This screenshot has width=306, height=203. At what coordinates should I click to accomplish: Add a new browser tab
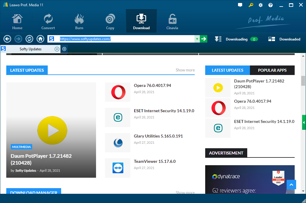64,49
